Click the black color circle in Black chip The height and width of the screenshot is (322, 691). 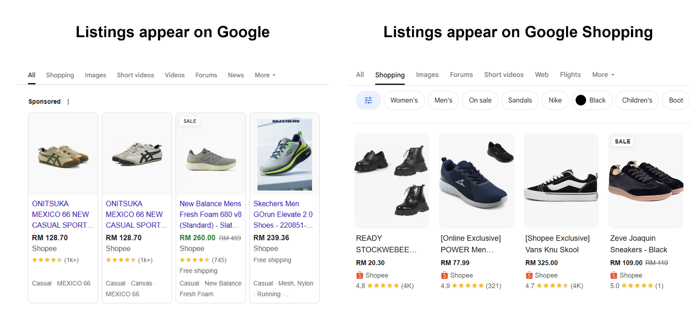(x=581, y=100)
